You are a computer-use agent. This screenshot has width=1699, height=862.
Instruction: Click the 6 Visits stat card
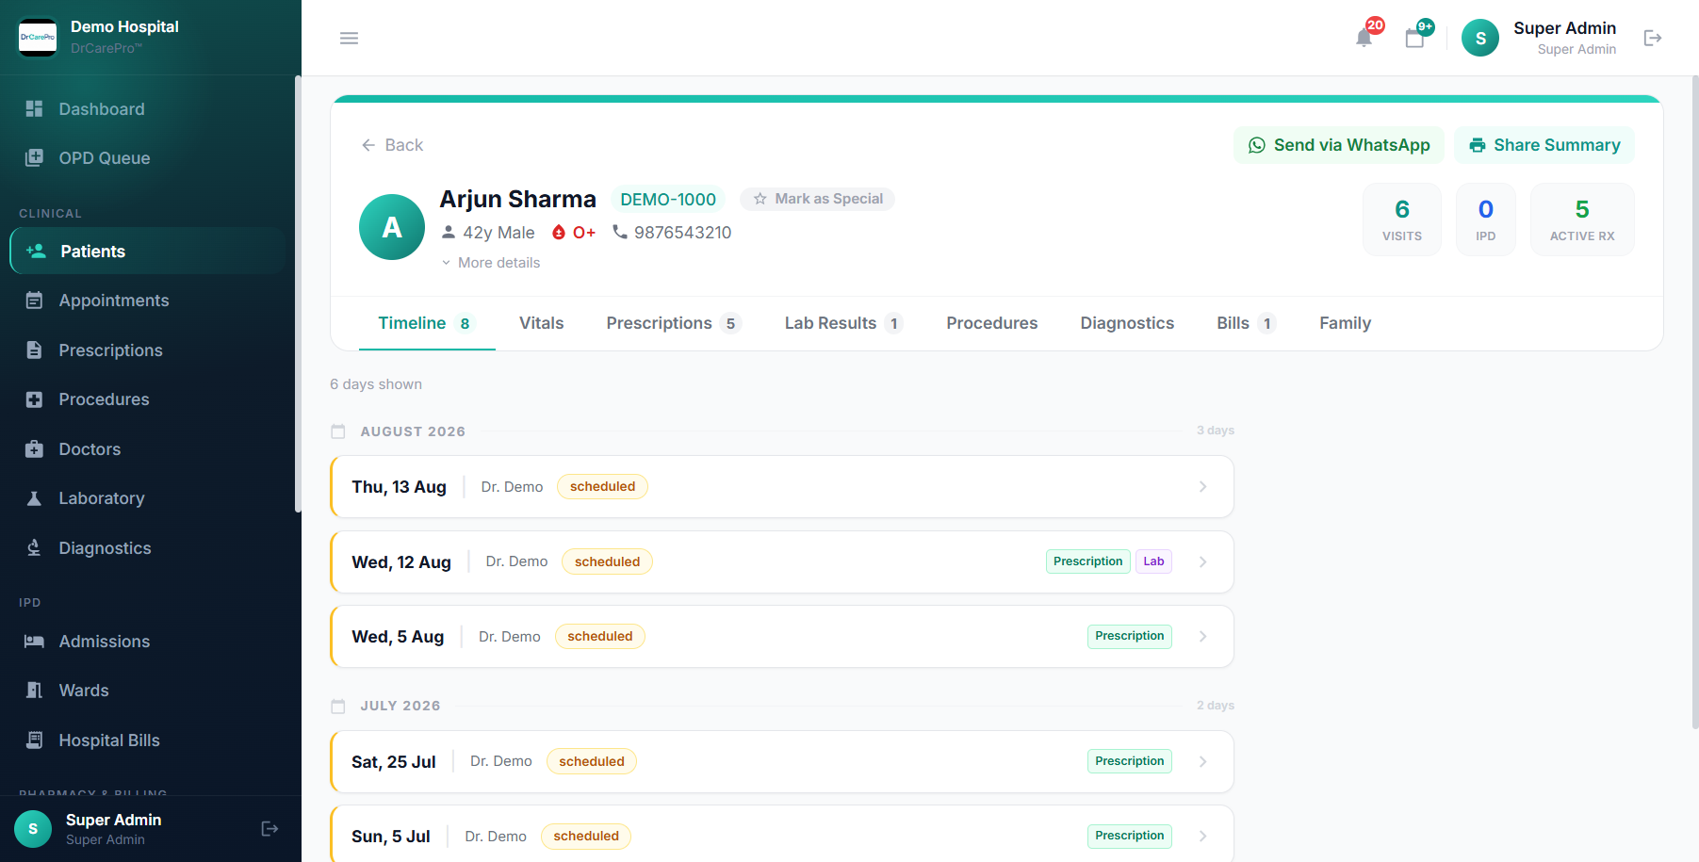(x=1401, y=220)
